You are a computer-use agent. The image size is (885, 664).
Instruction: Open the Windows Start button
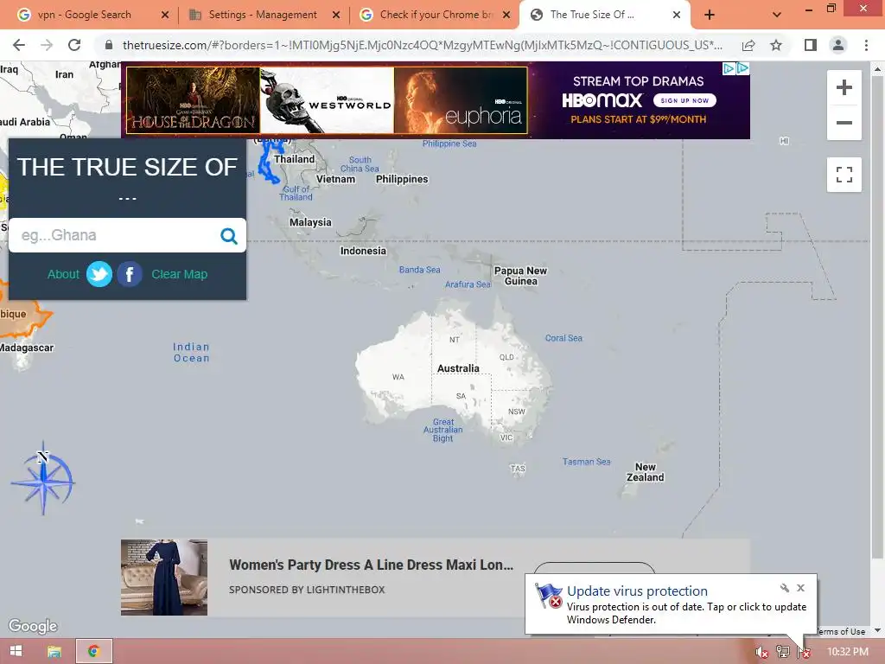[16, 651]
